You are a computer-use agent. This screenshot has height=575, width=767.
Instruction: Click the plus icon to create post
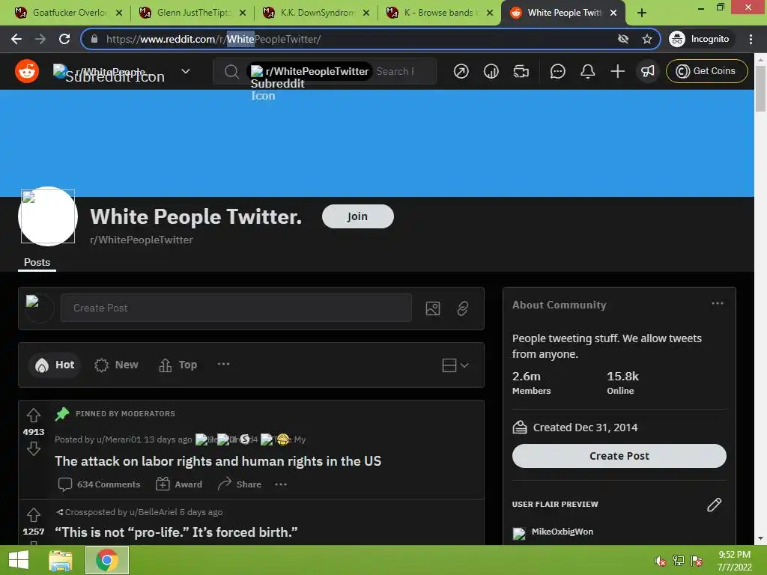(x=618, y=71)
